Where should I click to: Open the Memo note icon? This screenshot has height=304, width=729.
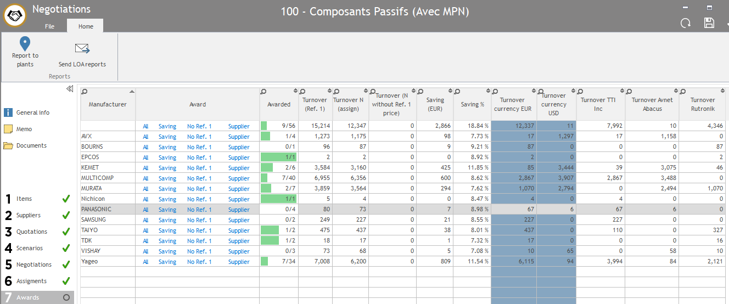8,129
